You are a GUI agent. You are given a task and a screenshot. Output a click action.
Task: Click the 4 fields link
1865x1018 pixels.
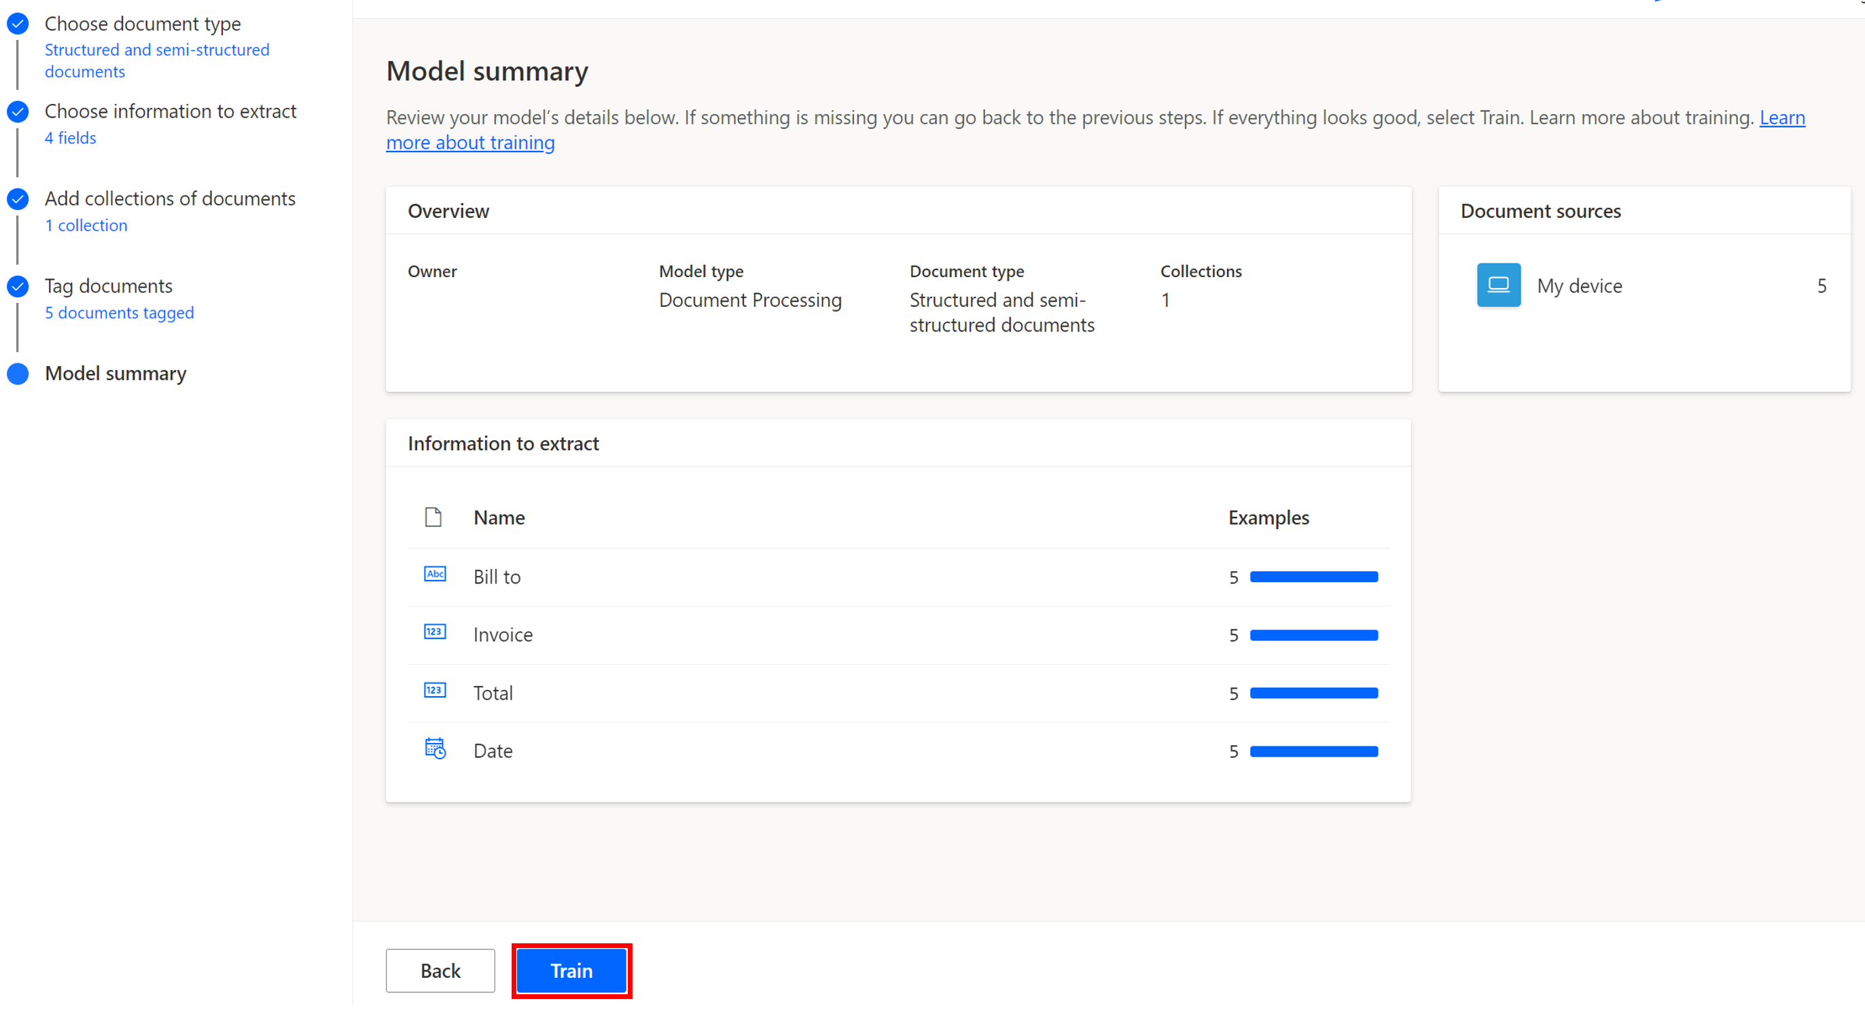point(69,137)
